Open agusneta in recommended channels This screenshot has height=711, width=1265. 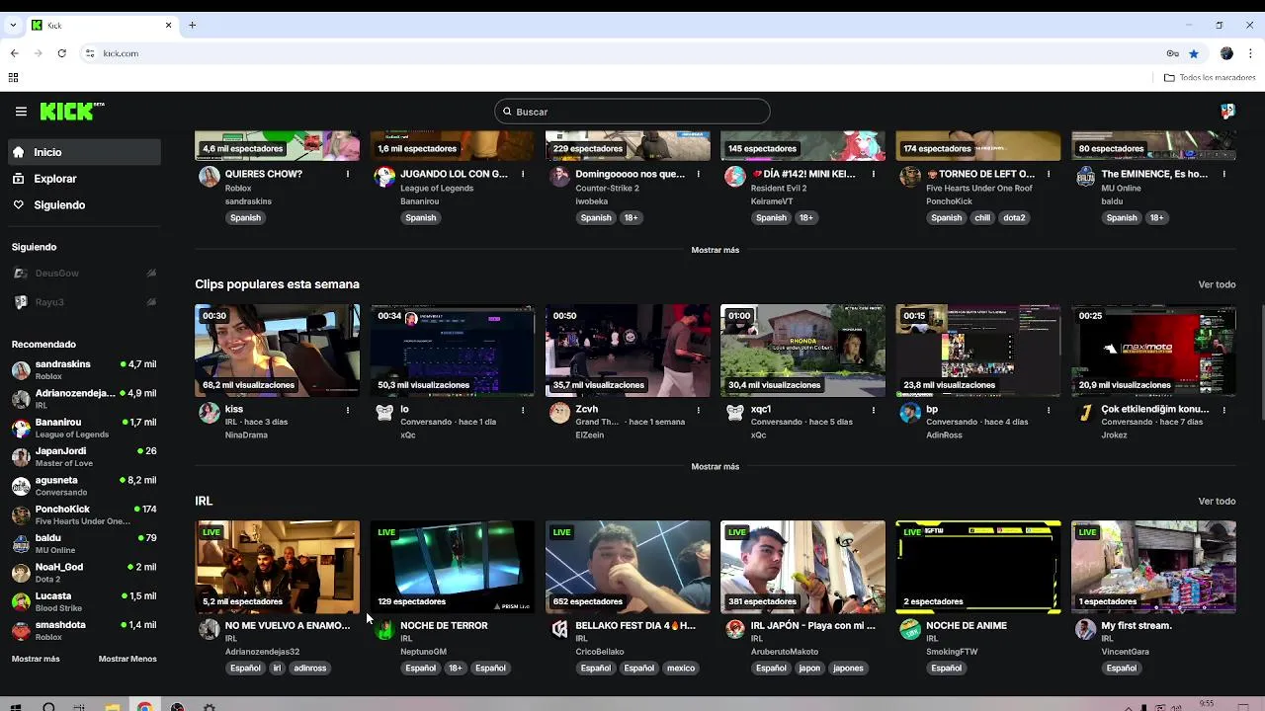[x=84, y=485]
